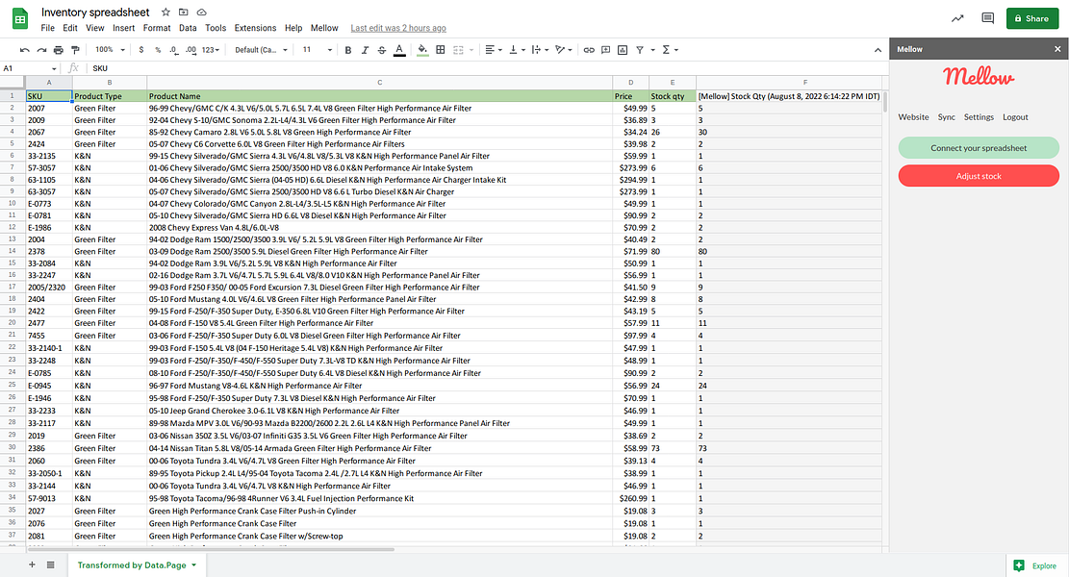This screenshot has width=1069, height=577.
Task: Insert a link
Action: pos(589,50)
